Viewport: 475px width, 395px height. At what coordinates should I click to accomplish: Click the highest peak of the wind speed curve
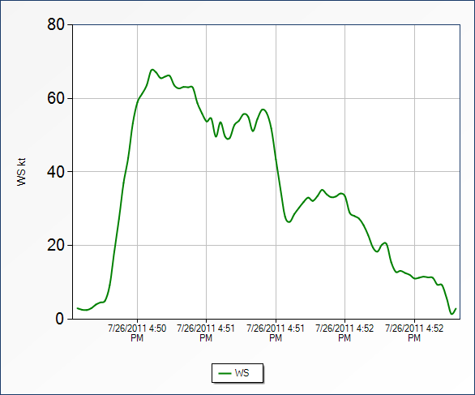(x=152, y=70)
